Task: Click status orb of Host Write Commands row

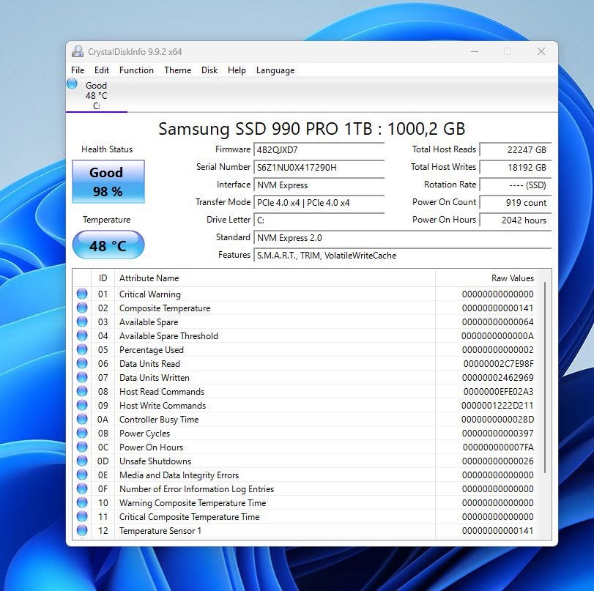Action: 82,406
